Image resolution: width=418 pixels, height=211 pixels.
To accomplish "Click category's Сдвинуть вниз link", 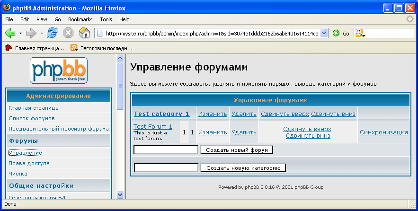I will point(333,114).
